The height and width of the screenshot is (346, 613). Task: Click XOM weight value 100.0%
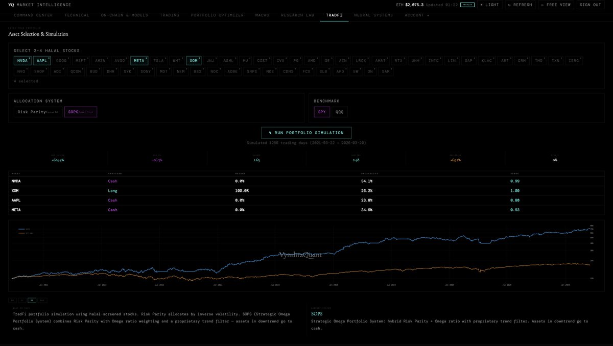[x=242, y=190]
